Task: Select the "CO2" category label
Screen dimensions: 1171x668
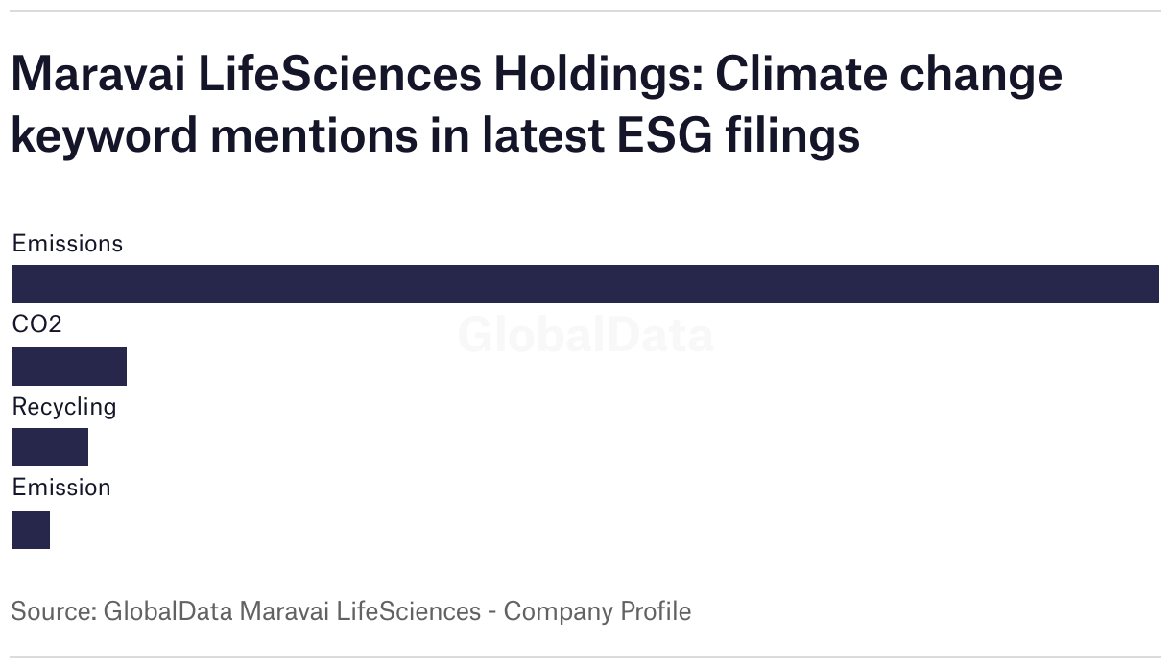Action: (x=36, y=324)
